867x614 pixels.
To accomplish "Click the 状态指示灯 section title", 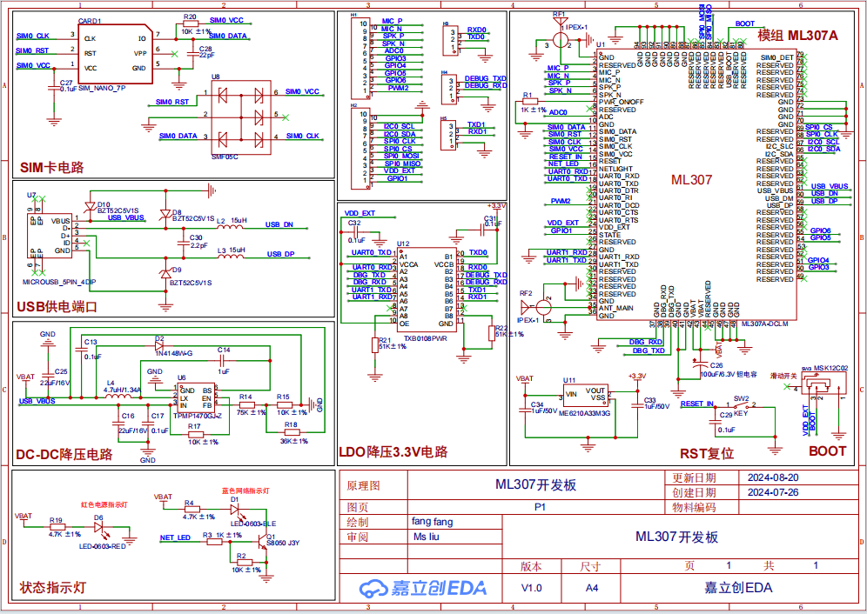I will click(53, 587).
